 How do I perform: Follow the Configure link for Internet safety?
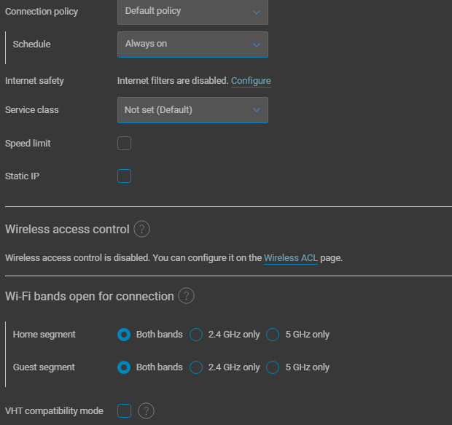point(251,81)
